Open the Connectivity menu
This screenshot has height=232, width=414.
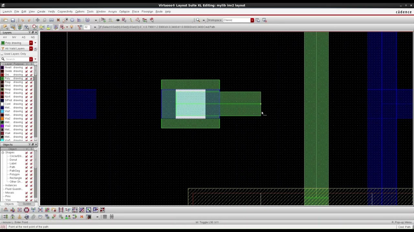click(x=65, y=12)
